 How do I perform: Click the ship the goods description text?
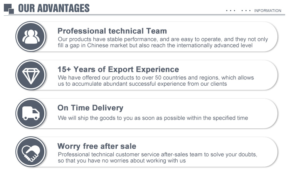(153, 118)
